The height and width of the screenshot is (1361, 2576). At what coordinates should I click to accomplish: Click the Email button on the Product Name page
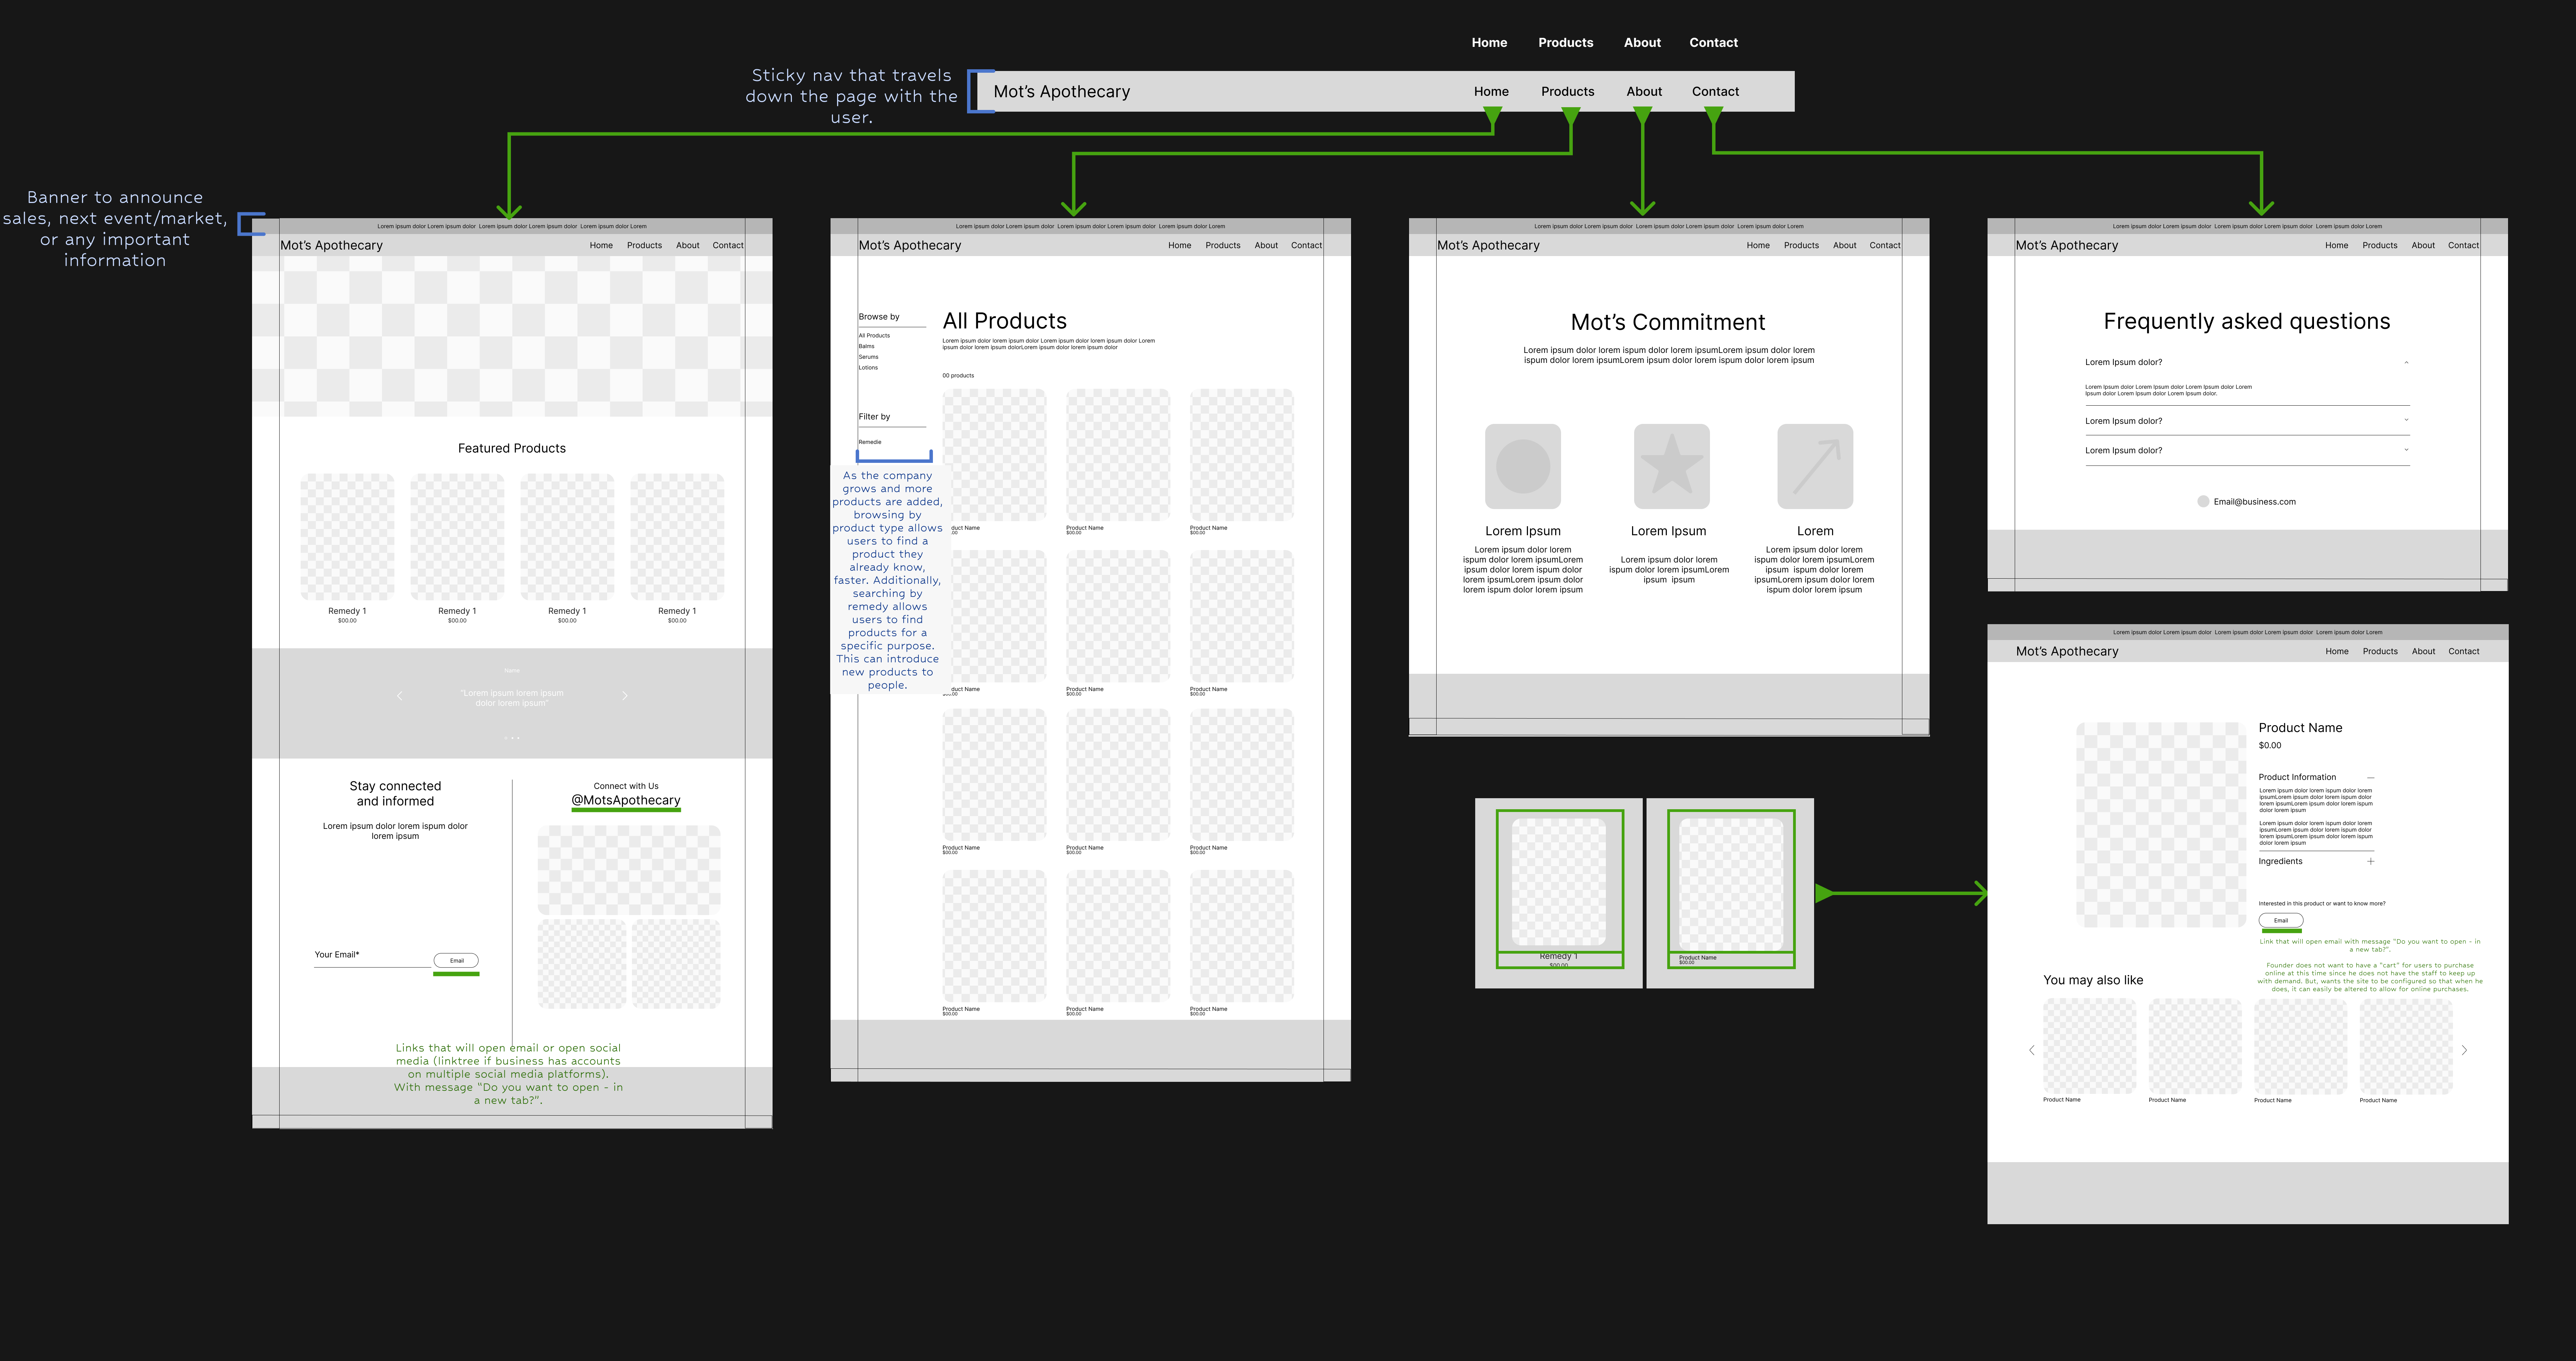(x=2281, y=920)
